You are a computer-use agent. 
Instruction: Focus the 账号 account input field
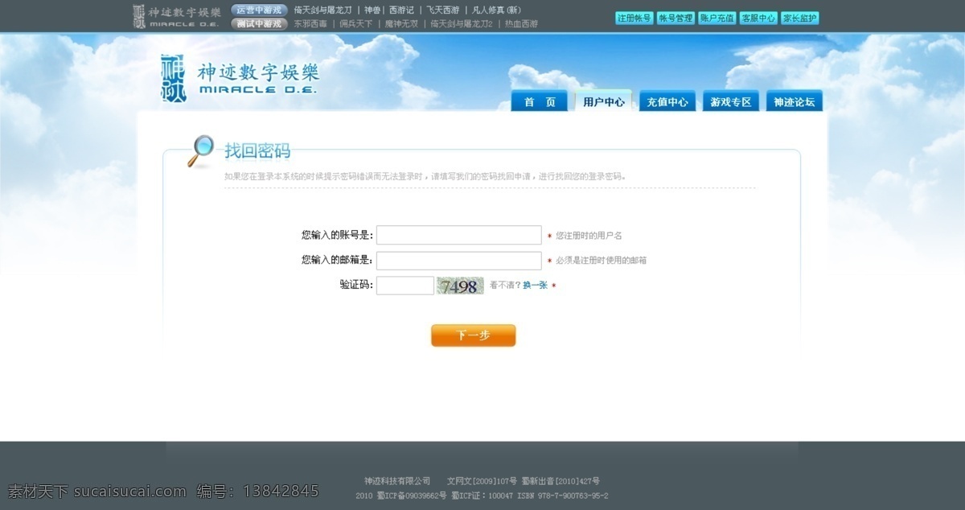click(x=459, y=235)
